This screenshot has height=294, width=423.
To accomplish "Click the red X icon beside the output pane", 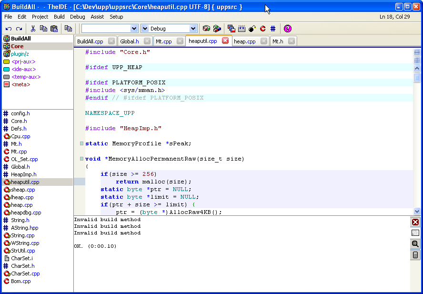I will [415, 223].
